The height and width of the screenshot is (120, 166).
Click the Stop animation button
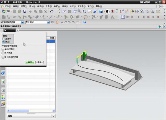pos(158,17)
